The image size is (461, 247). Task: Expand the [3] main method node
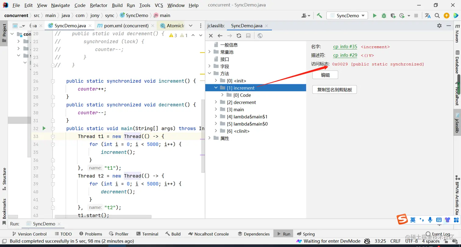216,110
